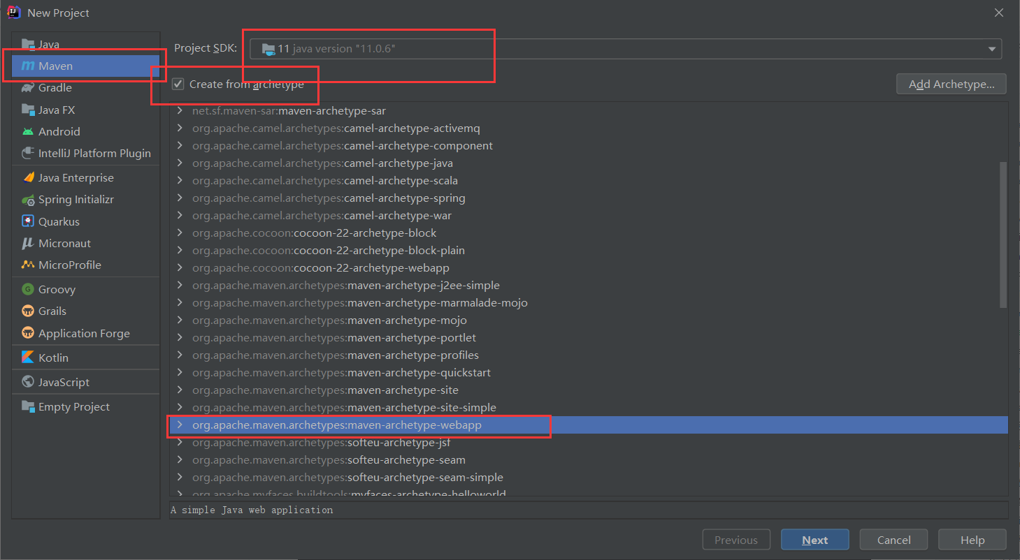Expand maven-archetype-j2ee-simple node

(x=180, y=285)
